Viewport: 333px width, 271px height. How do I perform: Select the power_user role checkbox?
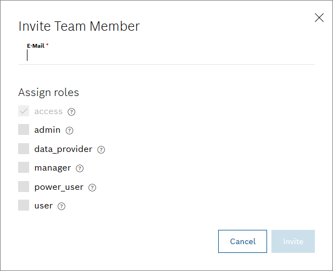pyautogui.click(x=24, y=187)
